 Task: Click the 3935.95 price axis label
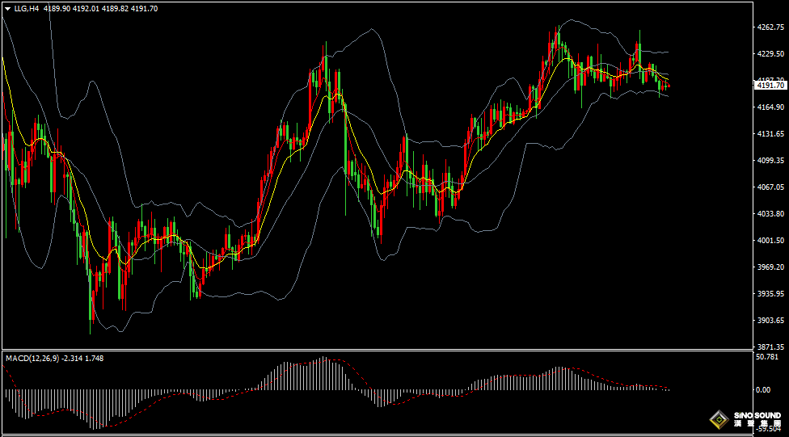pyautogui.click(x=770, y=294)
